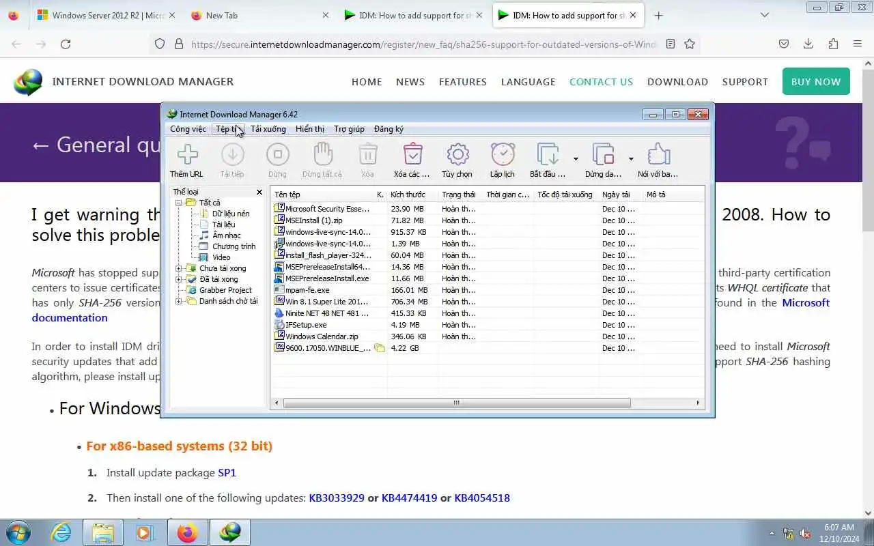Image resolution: width=874 pixels, height=546 pixels.
Task: Open the Bắt đầu dropdown arrow
Action: (576, 159)
